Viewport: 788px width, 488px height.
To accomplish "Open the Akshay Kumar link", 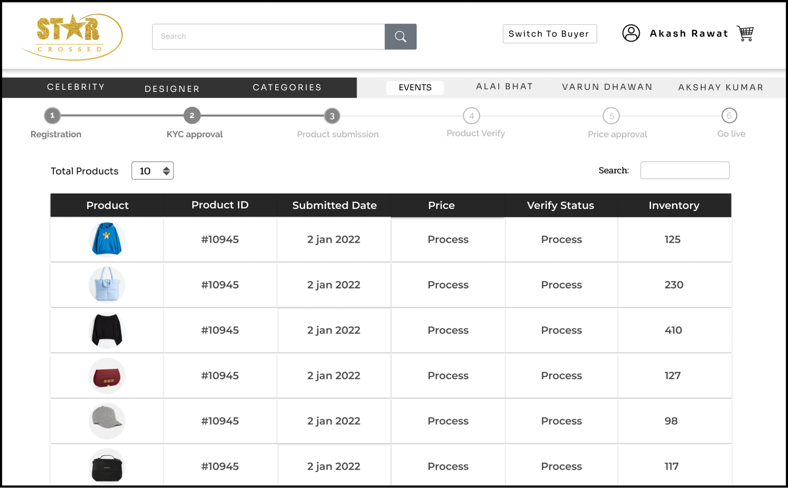I will [x=720, y=88].
